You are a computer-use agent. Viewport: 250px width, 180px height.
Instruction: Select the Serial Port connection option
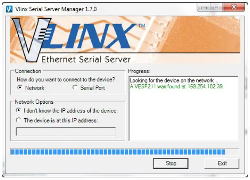tap(75, 87)
